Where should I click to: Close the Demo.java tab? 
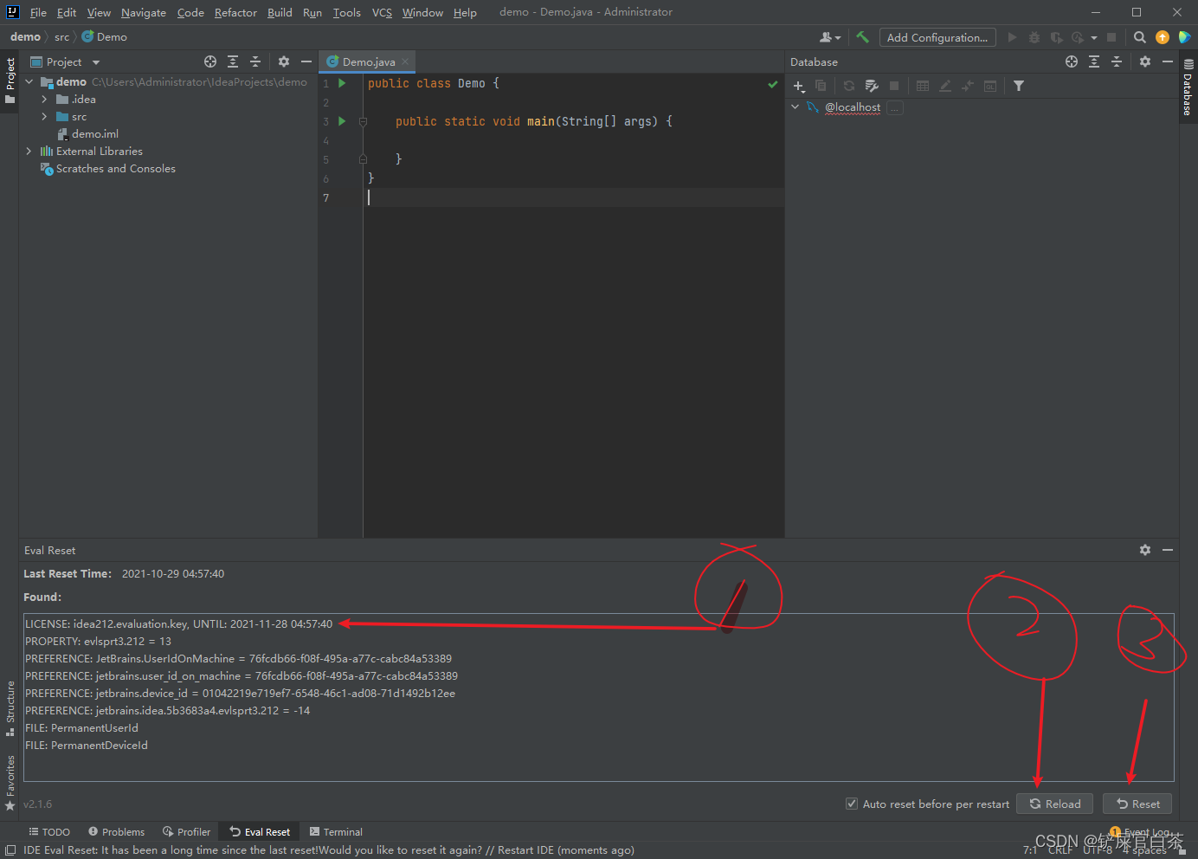[405, 61]
